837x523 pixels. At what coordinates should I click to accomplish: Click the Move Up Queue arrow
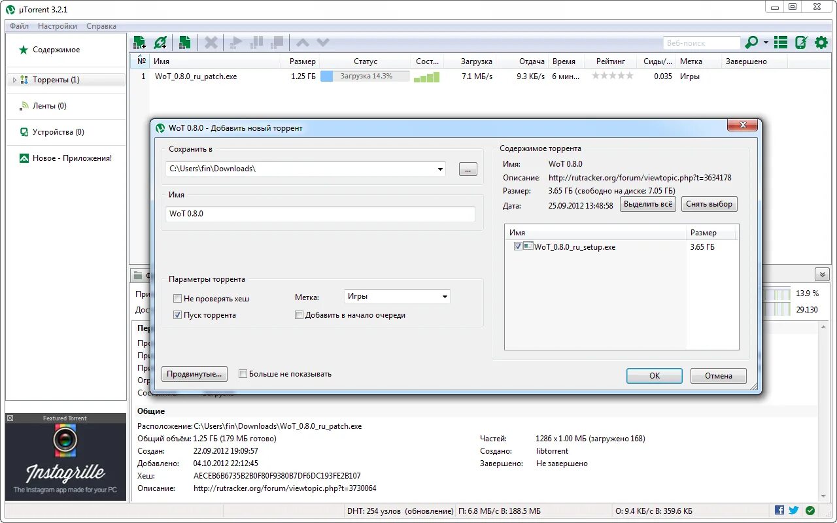[302, 43]
